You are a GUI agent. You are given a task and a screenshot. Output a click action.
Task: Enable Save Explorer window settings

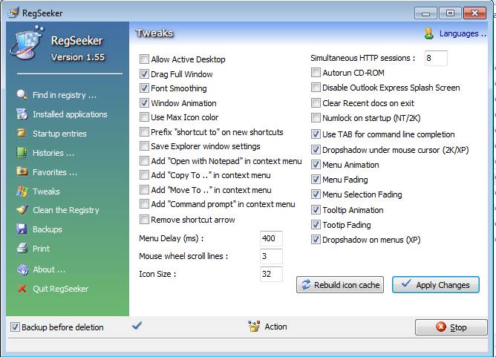144,146
